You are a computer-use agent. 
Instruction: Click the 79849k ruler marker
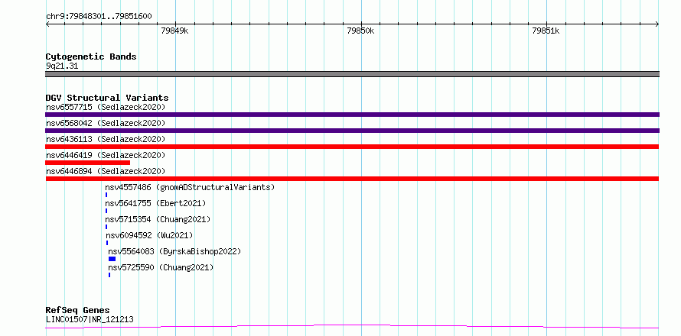(174, 31)
